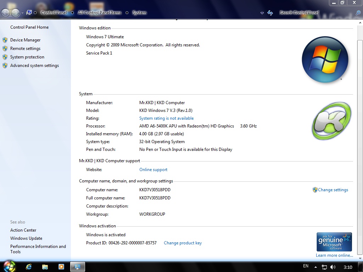Open Advanced system settings

tap(34, 66)
